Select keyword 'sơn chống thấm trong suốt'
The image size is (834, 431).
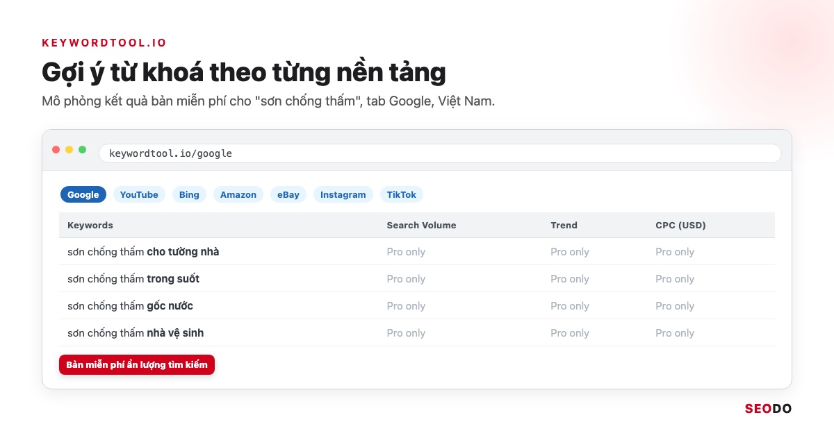133,279
